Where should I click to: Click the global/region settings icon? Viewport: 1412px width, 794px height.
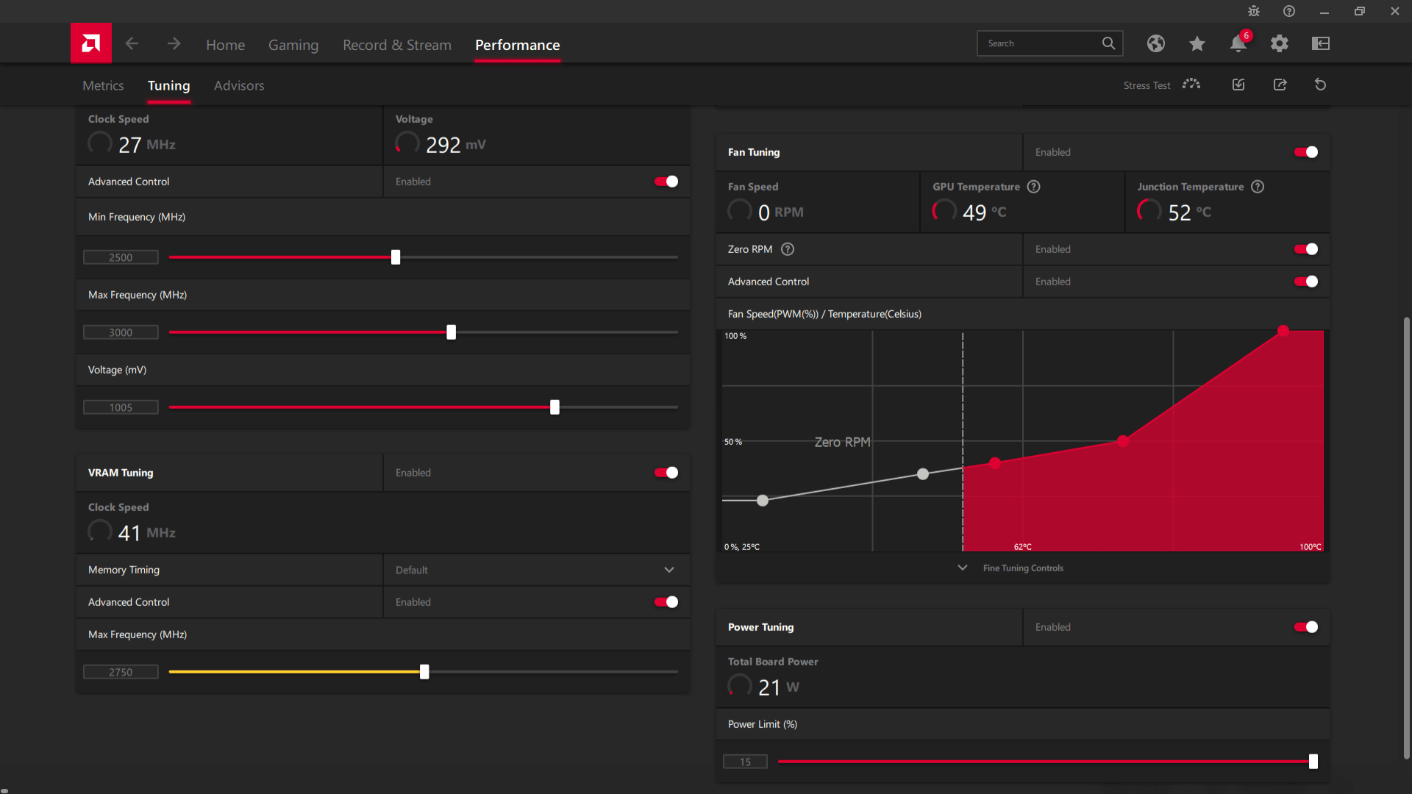click(x=1155, y=43)
